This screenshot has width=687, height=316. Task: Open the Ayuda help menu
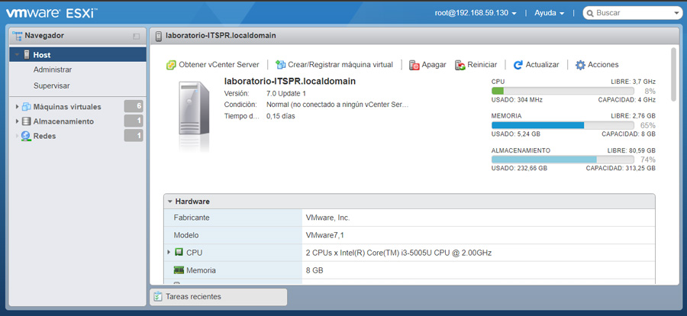pos(549,13)
